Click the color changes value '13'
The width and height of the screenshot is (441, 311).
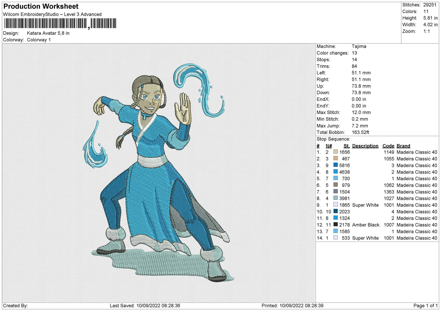[354, 53]
